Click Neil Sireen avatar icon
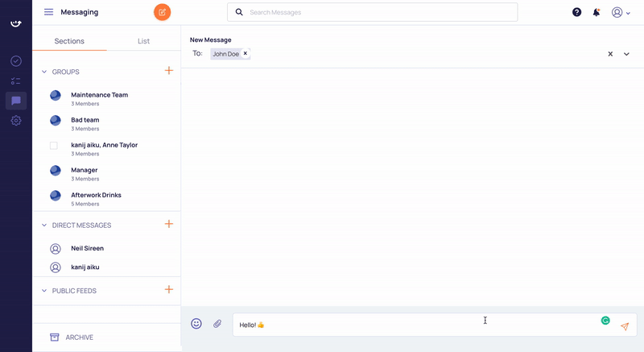 [x=56, y=249]
